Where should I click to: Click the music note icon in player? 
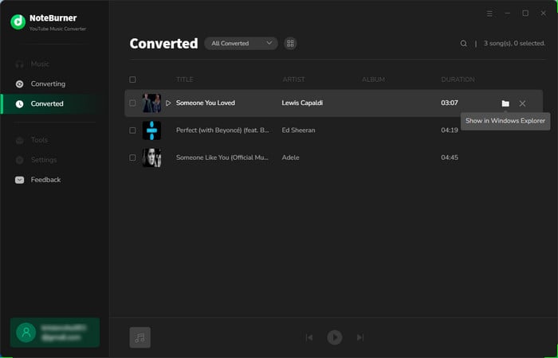[140, 337]
